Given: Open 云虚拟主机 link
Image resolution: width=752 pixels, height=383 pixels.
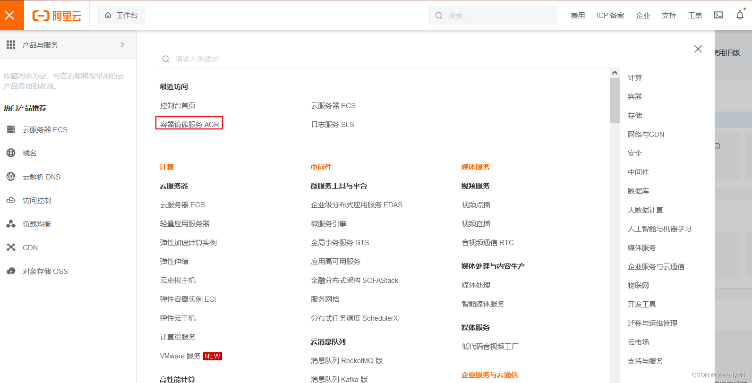Looking at the screenshot, I should [178, 280].
